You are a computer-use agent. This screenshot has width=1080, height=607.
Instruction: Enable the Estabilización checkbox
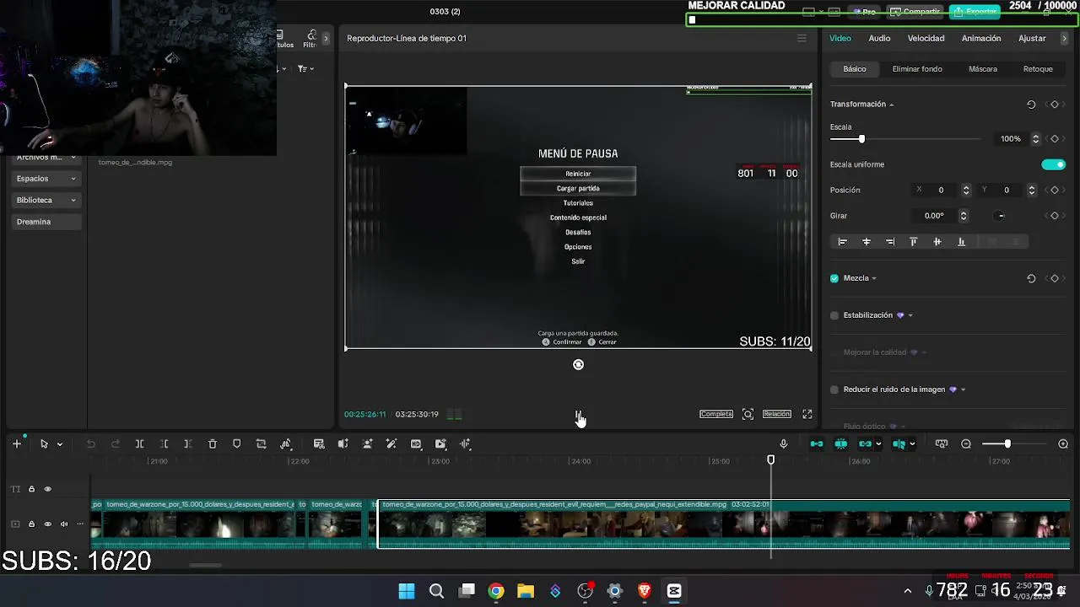tap(834, 315)
